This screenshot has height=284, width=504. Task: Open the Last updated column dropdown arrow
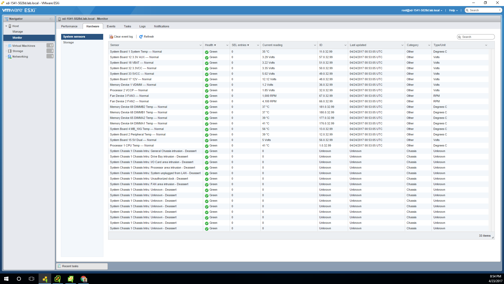click(402, 45)
